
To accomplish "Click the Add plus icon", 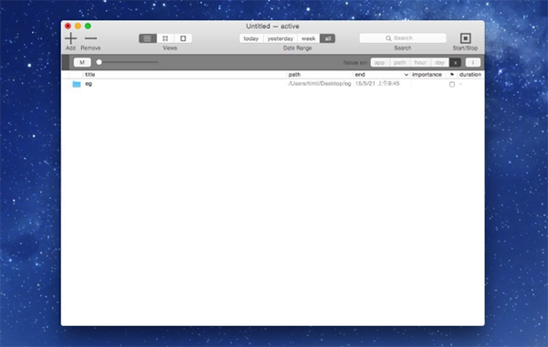I will [x=70, y=38].
